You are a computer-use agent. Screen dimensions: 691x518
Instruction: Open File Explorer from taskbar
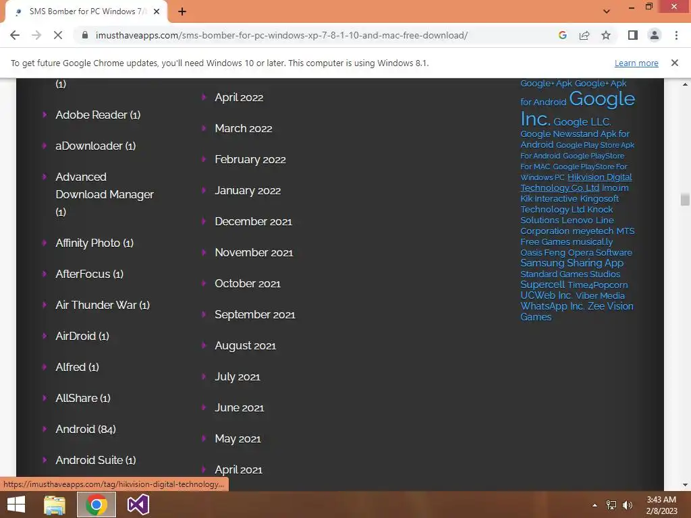pyautogui.click(x=55, y=505)
